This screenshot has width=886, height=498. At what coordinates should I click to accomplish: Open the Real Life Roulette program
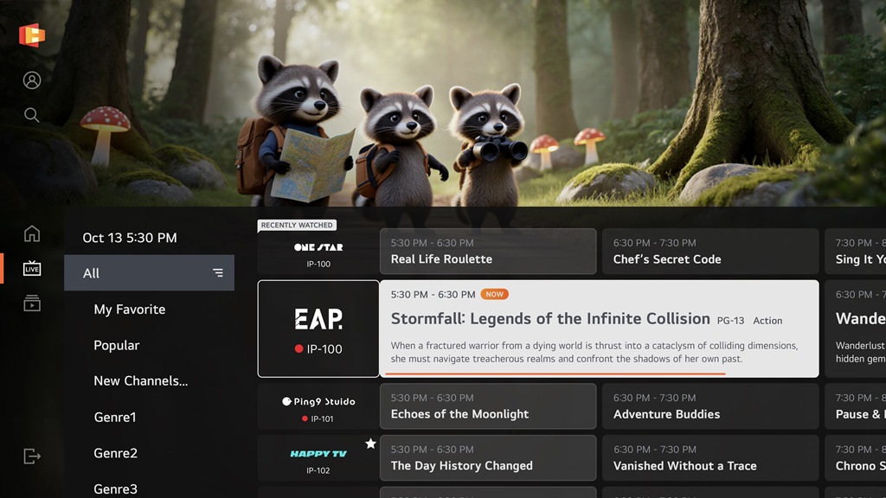coord(488,252)
